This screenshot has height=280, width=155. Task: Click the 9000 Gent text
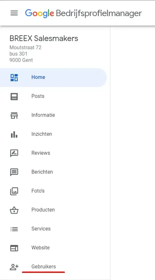[21, 60]
